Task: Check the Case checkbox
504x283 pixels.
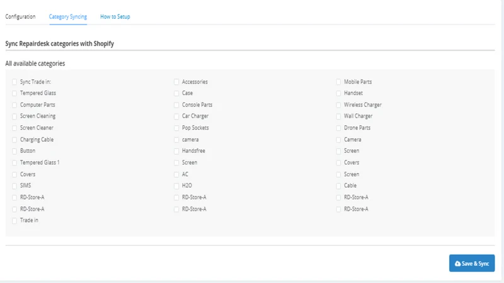Action: [x=176, y=93]
